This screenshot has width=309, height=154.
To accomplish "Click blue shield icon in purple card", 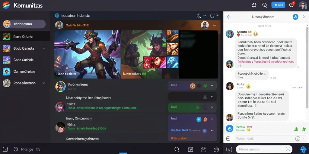I will click(x=199, y=119).
